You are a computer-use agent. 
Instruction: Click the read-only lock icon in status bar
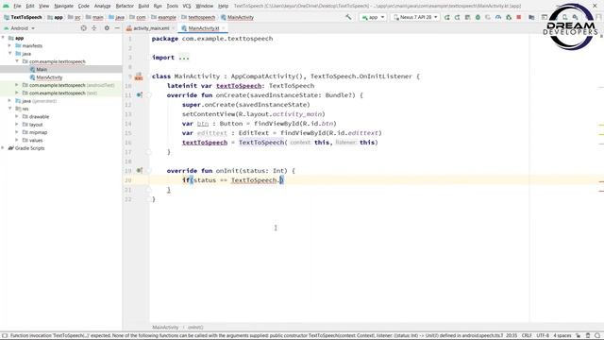point(578,335)
